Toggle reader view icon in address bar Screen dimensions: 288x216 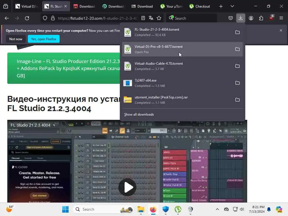143,18
